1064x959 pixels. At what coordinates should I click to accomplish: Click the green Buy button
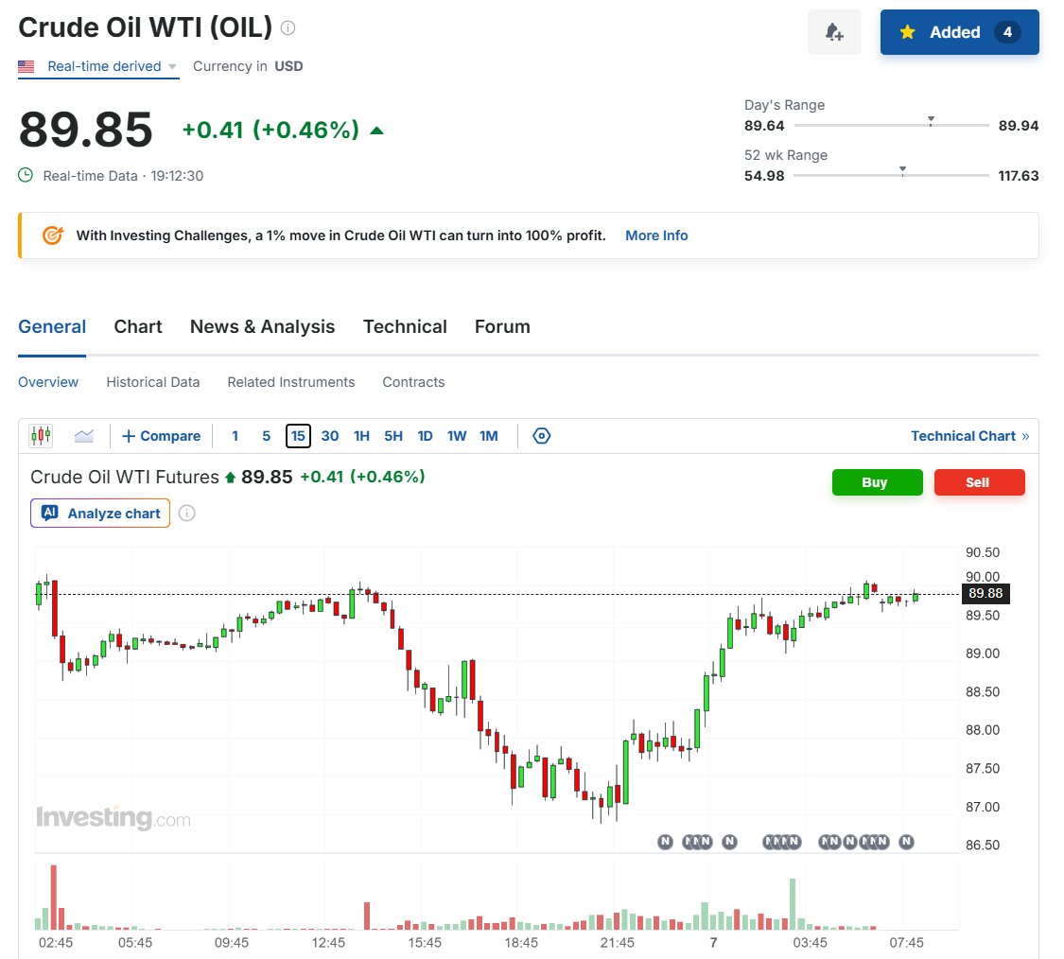coord(878,482)
